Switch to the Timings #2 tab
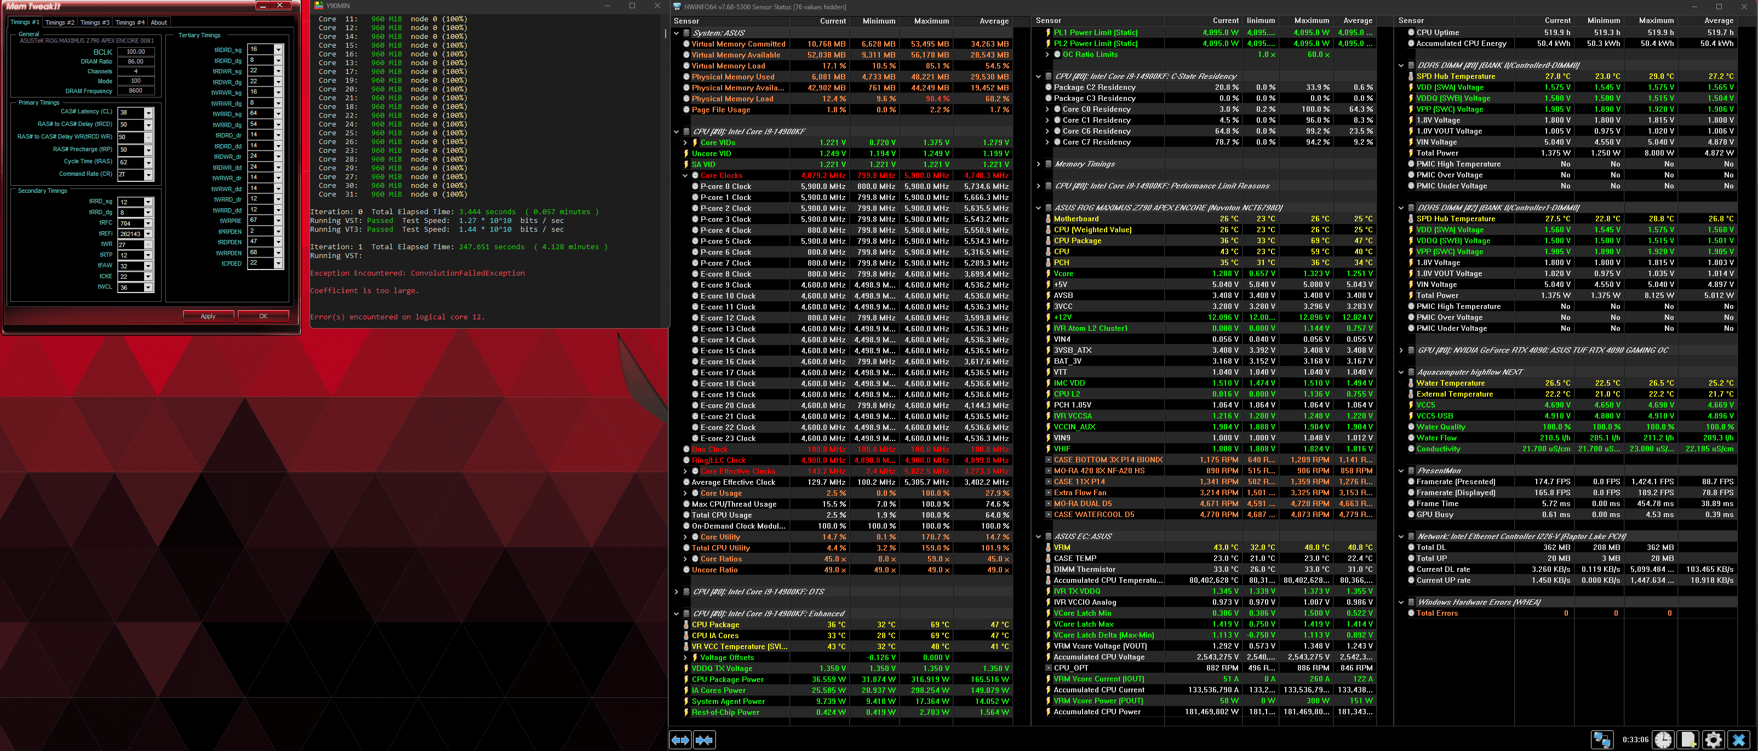This screenshot has width=1758, height=751. coord(59,22)
